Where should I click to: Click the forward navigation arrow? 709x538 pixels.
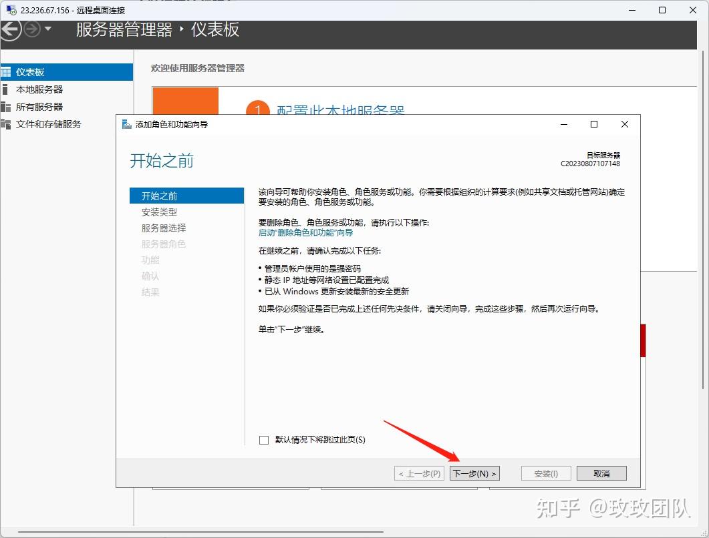(x=31, y=29)
